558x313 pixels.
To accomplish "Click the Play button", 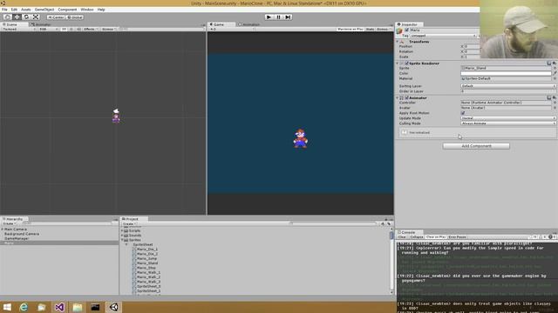I will tap(269, 17).
